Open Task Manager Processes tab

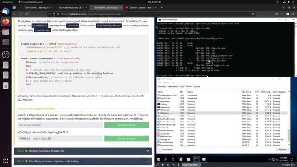point(161,87)
